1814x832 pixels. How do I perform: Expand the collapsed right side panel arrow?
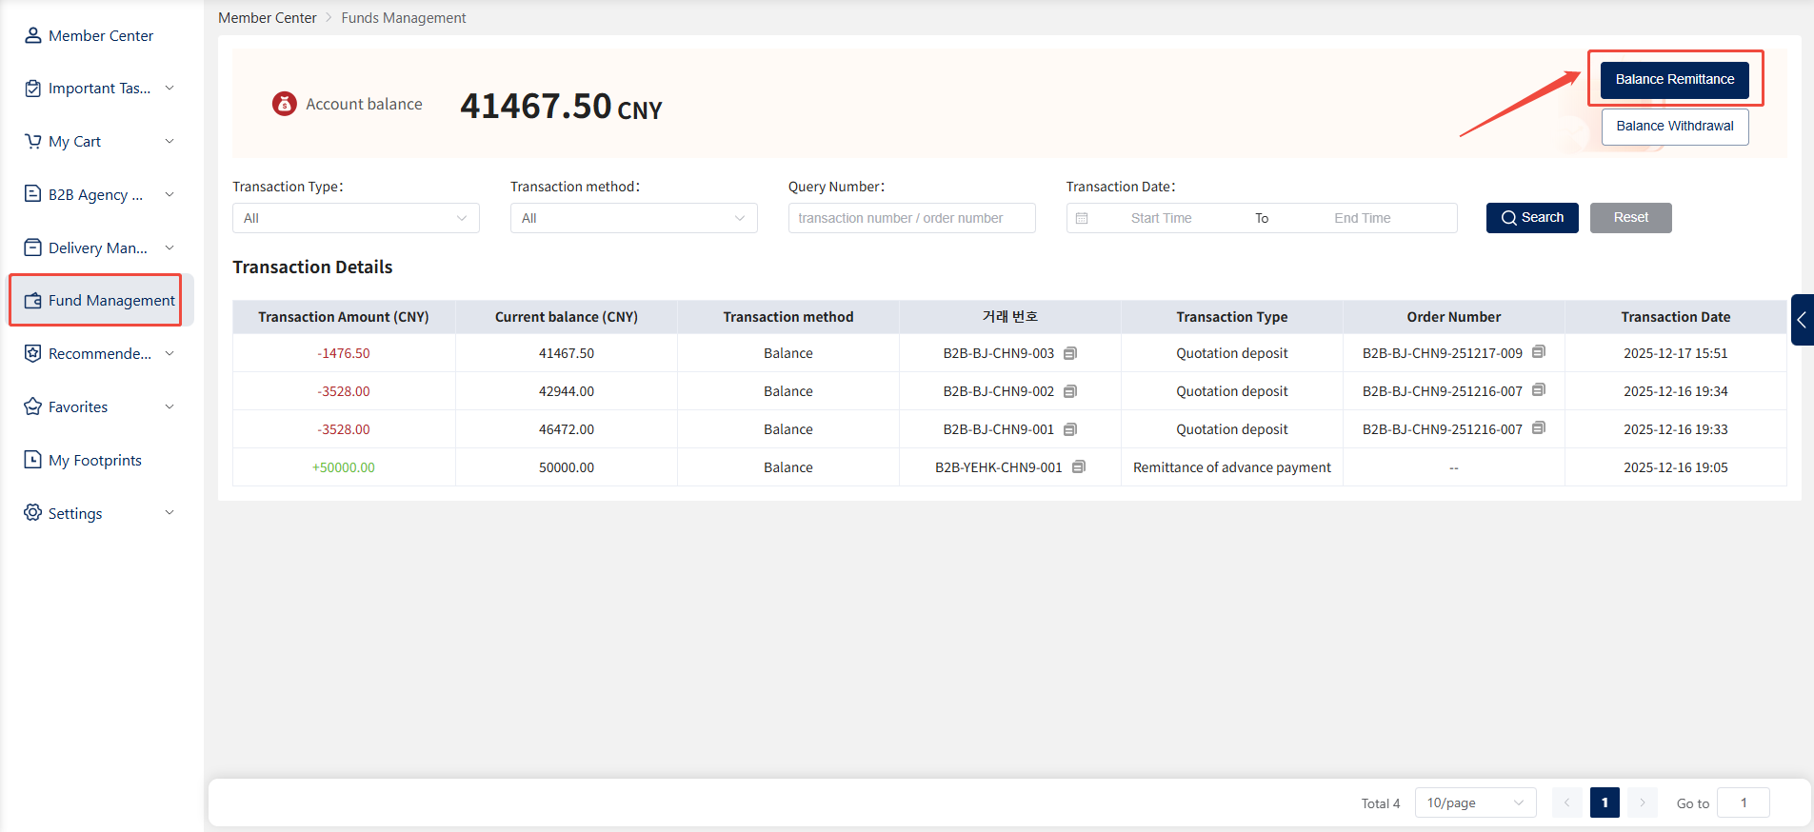coord(1802,320)
